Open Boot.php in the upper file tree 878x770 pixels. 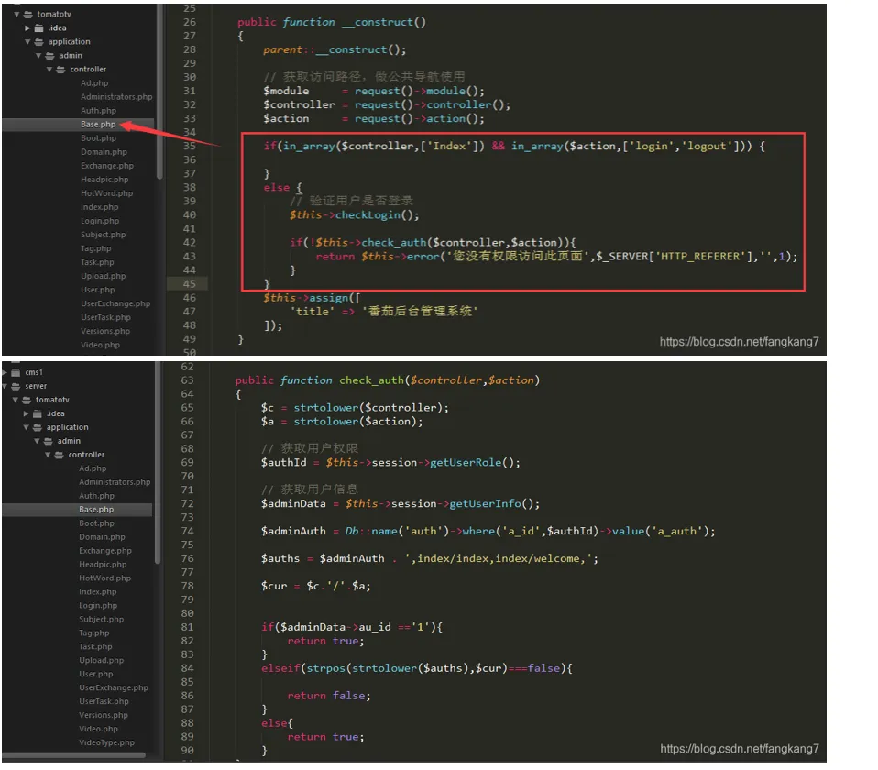click(x=98, y=138)
